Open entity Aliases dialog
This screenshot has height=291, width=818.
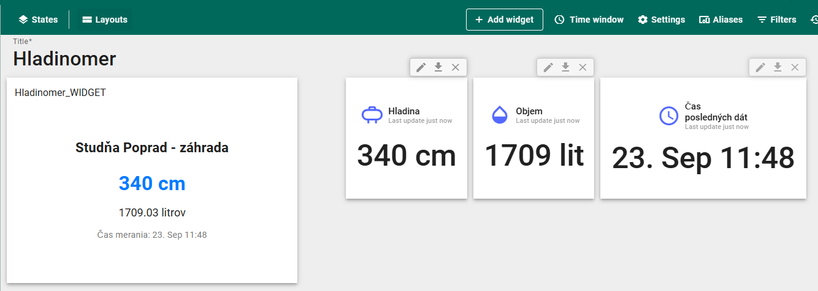[x=721, y=20]
